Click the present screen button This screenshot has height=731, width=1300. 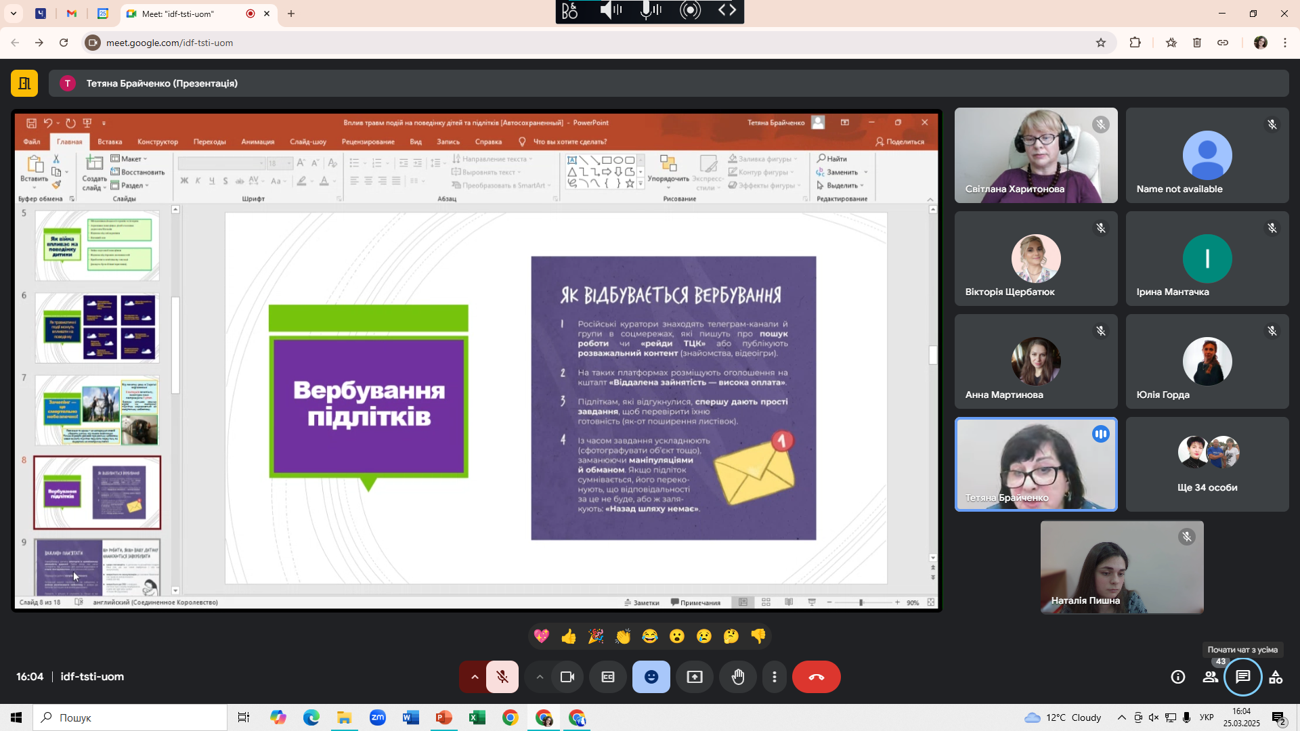pos(695,677)
